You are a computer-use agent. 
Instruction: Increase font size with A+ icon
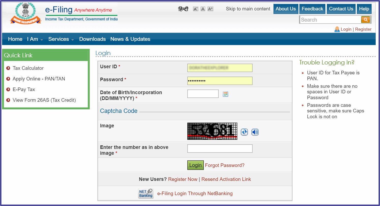click(210, 9)
